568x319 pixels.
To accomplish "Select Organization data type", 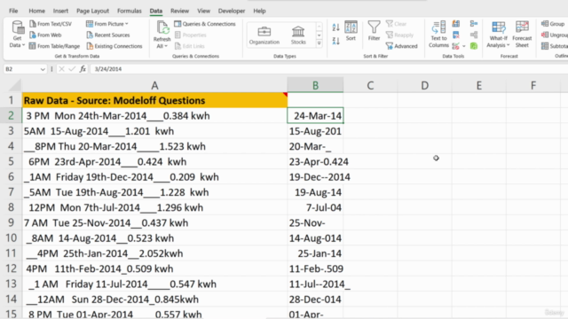I will click(264, 35).
